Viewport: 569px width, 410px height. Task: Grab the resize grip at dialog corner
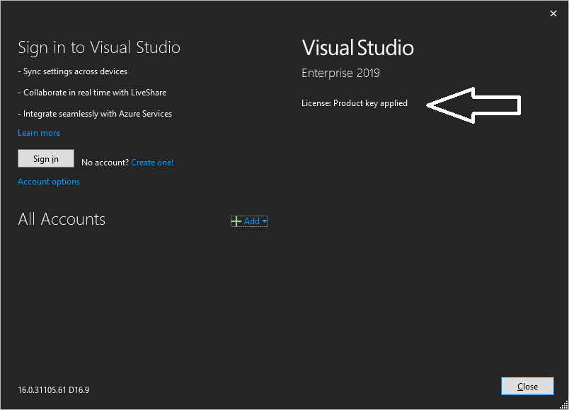tap(563, 405)
